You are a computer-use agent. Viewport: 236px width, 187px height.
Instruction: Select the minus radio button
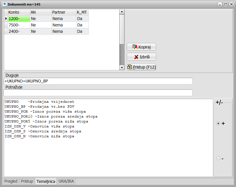point(218,158)
